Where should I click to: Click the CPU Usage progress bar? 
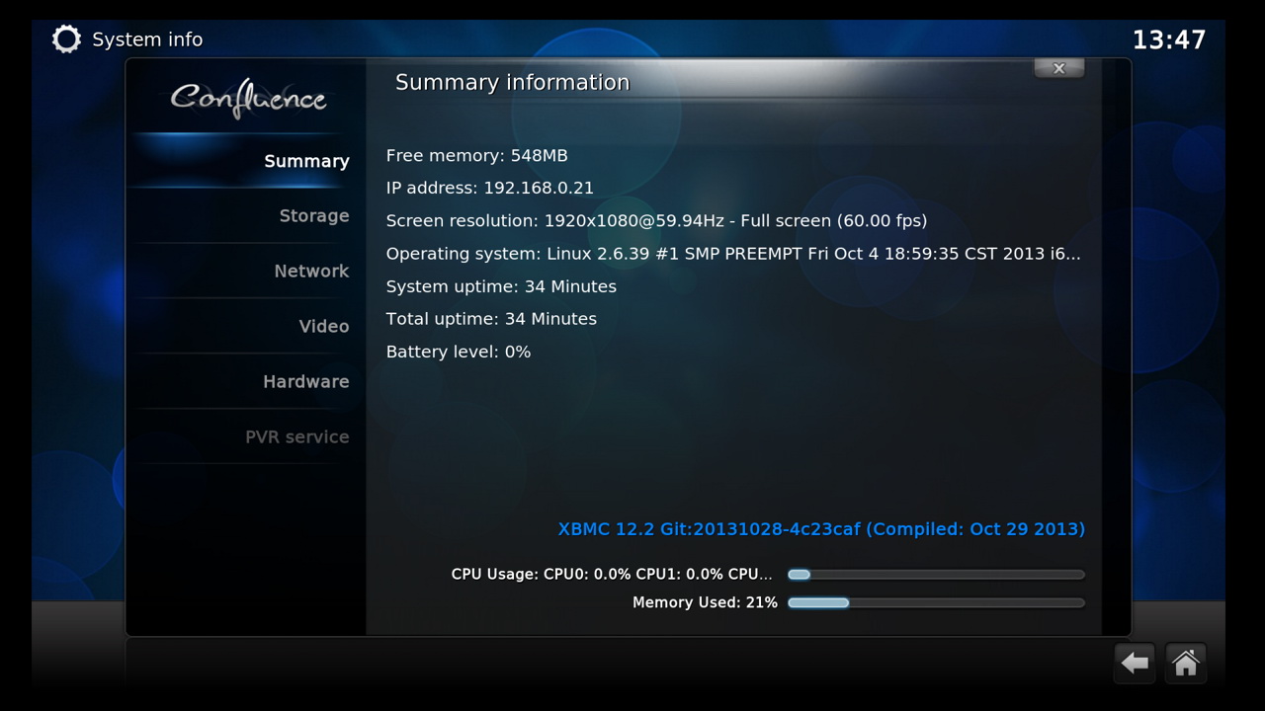936,575
